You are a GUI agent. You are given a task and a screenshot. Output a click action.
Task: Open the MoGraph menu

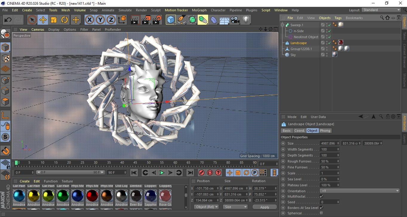point(199,10)
